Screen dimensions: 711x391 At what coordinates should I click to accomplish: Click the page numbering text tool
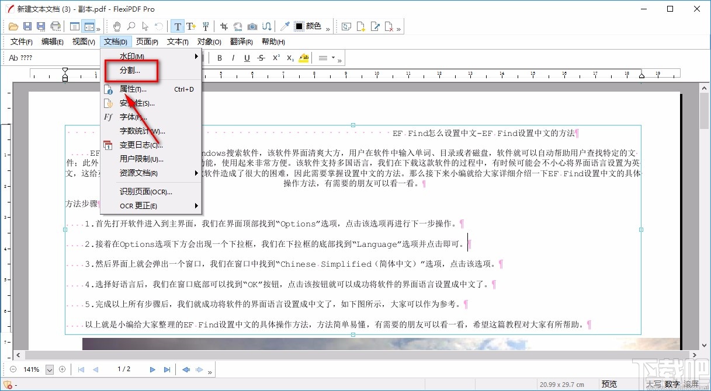tap(205, 26)
